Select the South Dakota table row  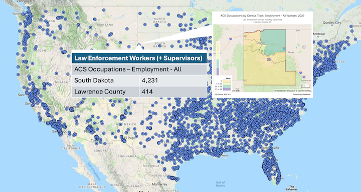[x=139, y=80]
